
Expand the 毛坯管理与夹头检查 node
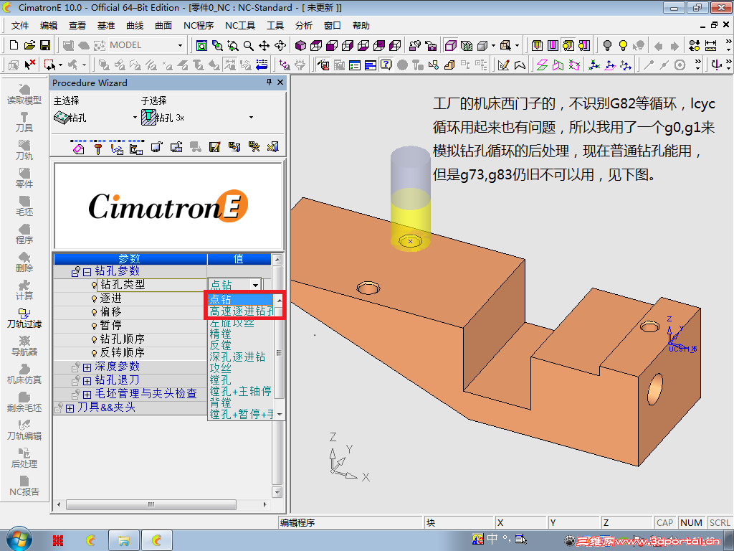pos(87,395)
